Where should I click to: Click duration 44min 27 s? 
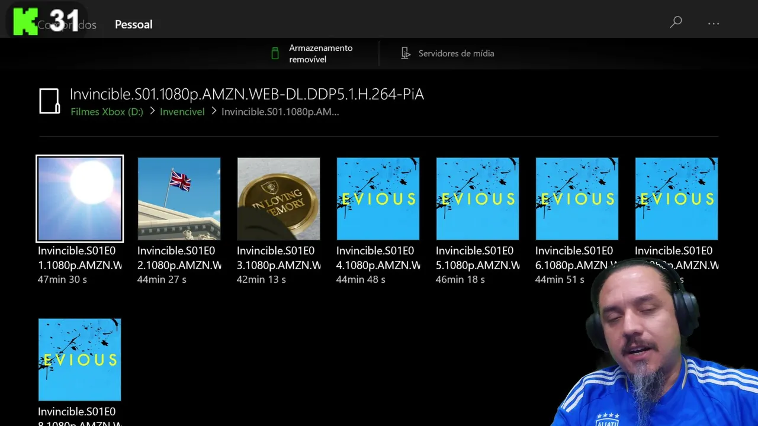click(162, 279)
